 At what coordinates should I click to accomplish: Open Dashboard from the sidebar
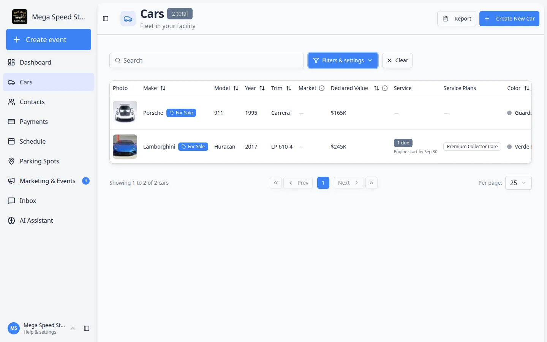pyautogui.click(x=49, y=62)
